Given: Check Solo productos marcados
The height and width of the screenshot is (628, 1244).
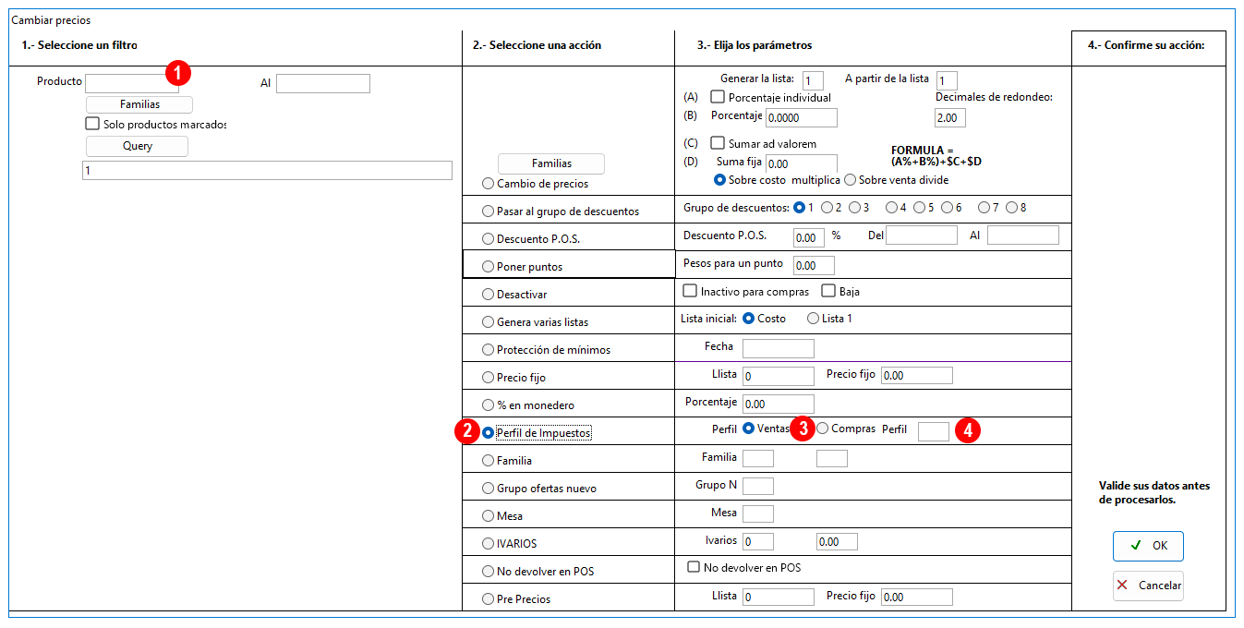Looking at the screenshot, I should [92, 124].
